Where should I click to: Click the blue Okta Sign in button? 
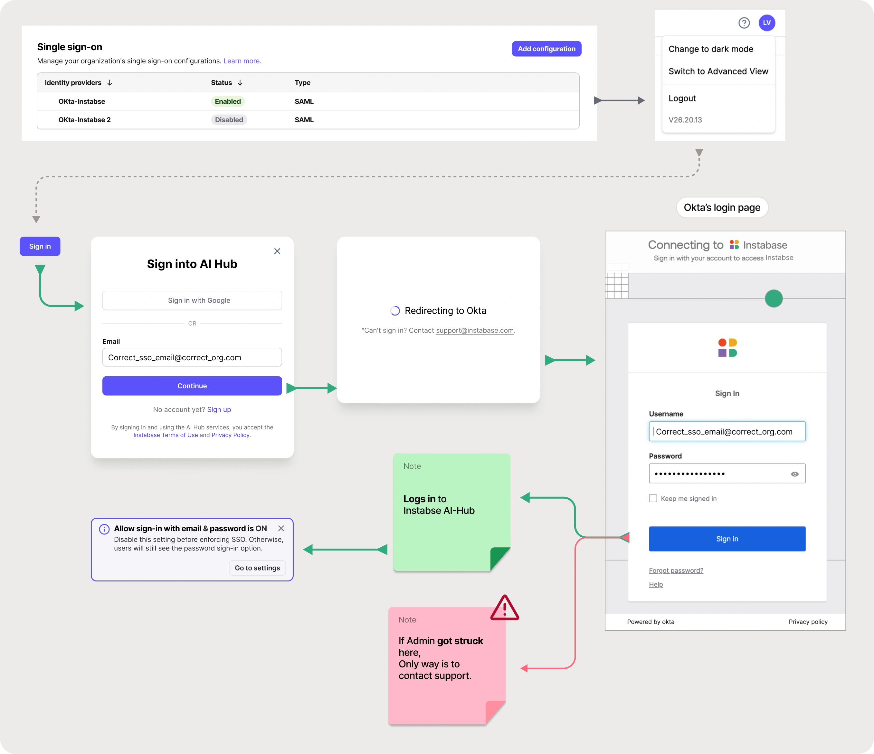(727, 539)
